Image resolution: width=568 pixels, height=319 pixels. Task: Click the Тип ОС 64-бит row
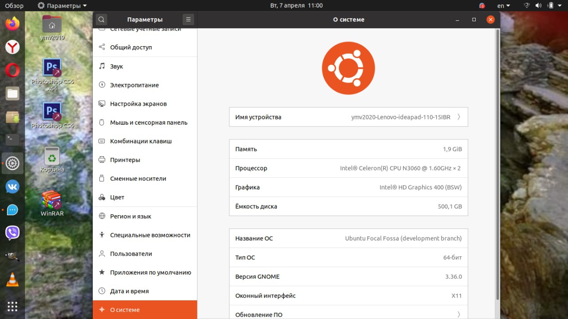(348, 257)
